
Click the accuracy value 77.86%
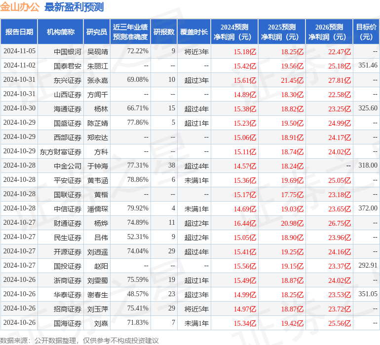138,123
